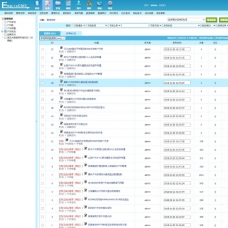Expand the plus node in left column tree
Viewport: 228px width, 228px height.
click(3, 31)
